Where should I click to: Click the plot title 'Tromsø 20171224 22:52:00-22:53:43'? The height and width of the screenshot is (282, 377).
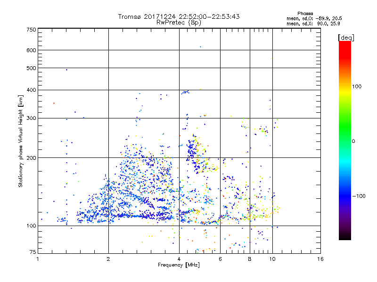pos(179,16)
